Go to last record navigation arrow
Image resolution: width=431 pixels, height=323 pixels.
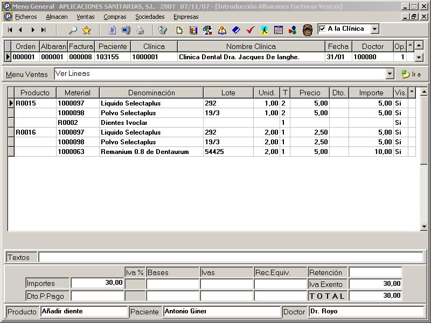(44, 30)
